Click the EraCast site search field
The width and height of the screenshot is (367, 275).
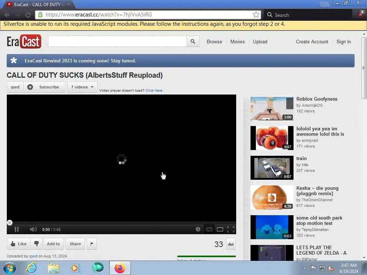117,42
